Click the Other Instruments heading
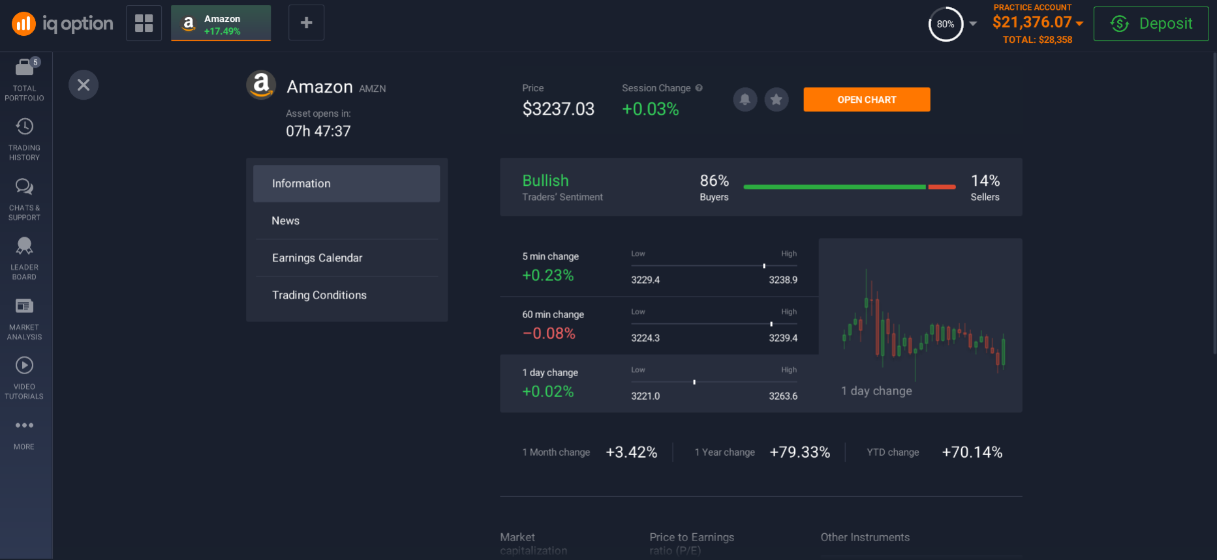 pos(865,537)
